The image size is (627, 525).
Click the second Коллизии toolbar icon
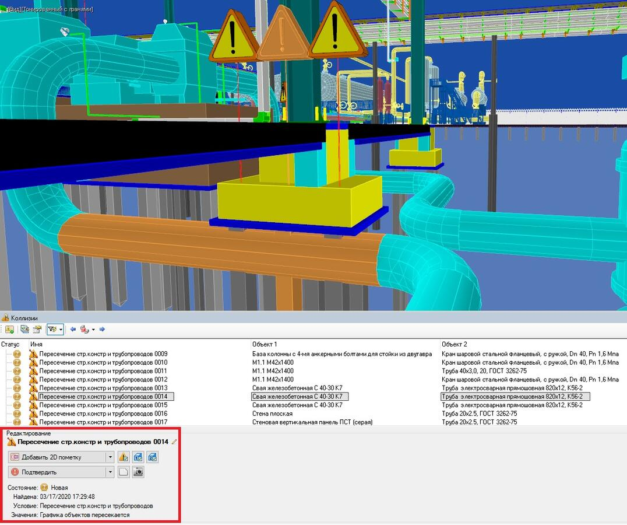(x=24, y=329)
